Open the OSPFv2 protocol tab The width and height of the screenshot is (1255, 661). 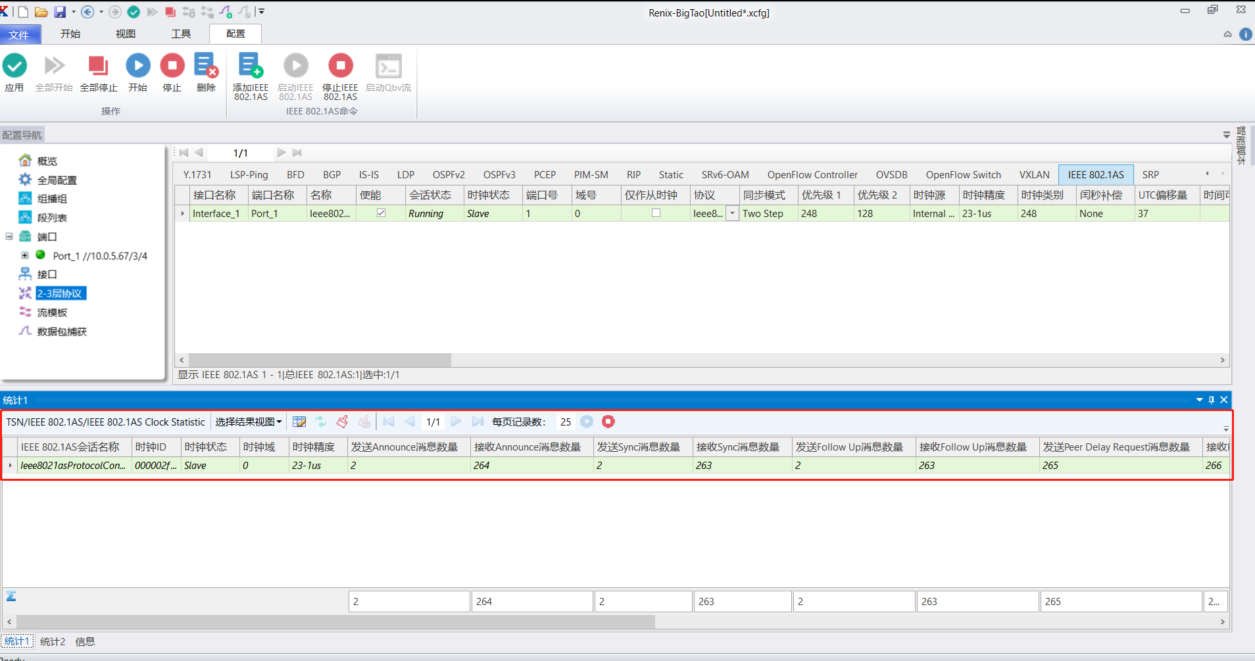click(449, 174)
